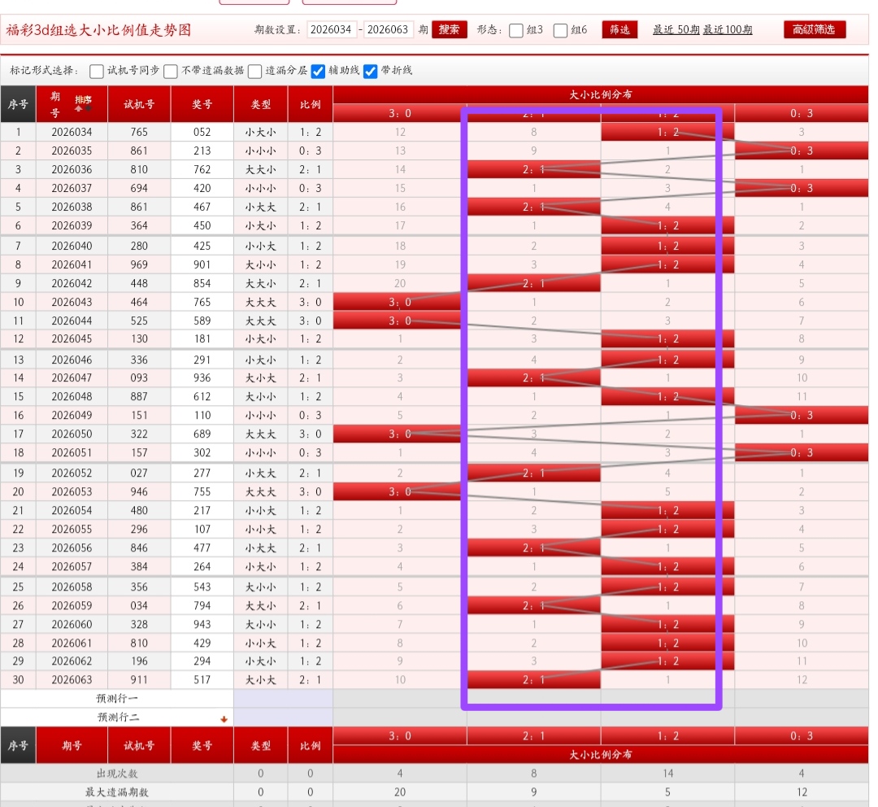This screenshot has height=807, width=878.
Task: Click the highlighted 3:0 cell in row 10
Action: 400,302
